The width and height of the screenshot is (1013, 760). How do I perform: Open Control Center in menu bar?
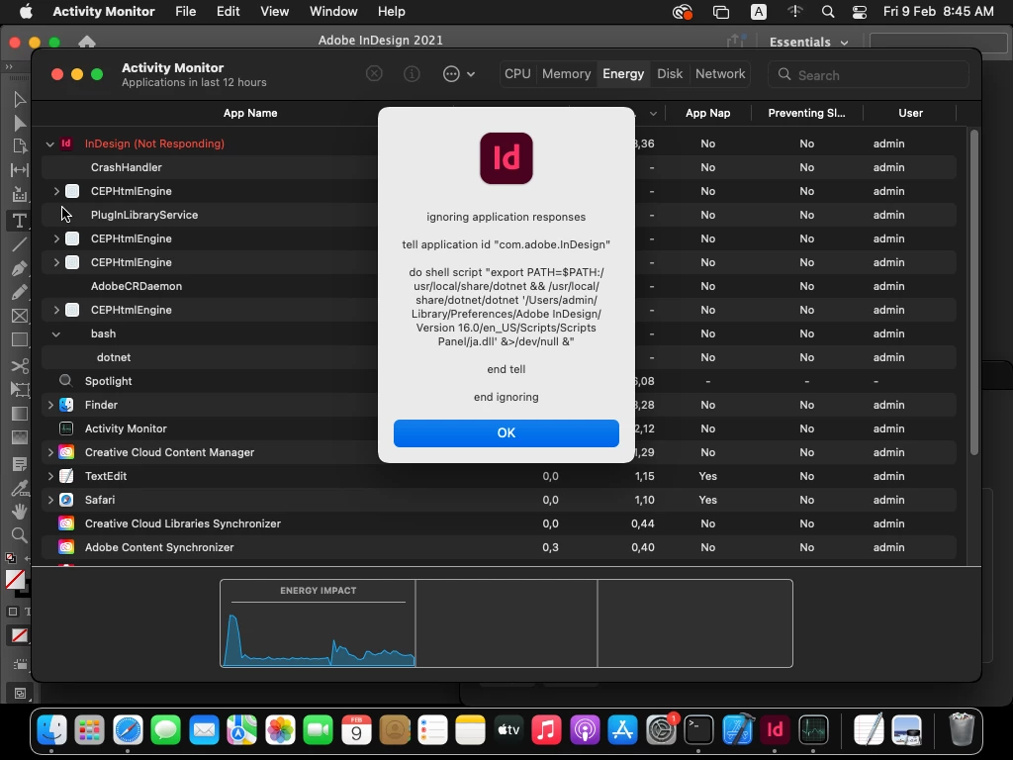click(x=860, y=12)
